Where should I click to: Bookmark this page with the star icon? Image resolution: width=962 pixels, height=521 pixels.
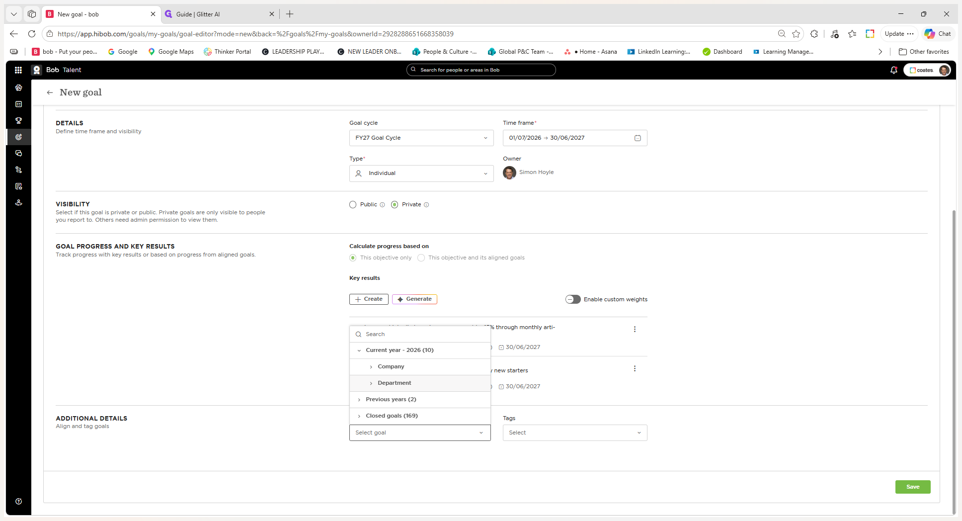pyautogui.click(x=796, y=34)
